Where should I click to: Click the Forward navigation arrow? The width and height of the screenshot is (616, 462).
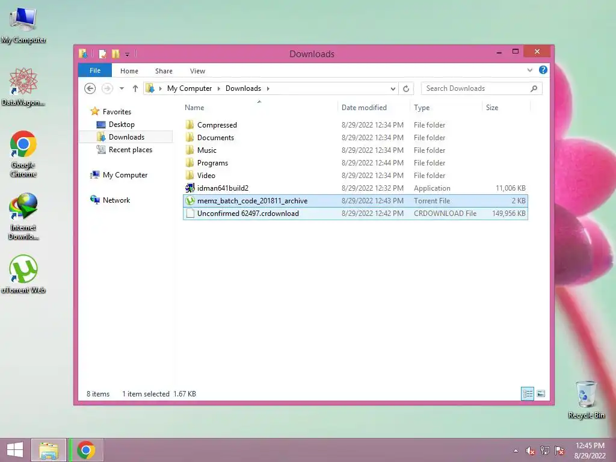107,88
